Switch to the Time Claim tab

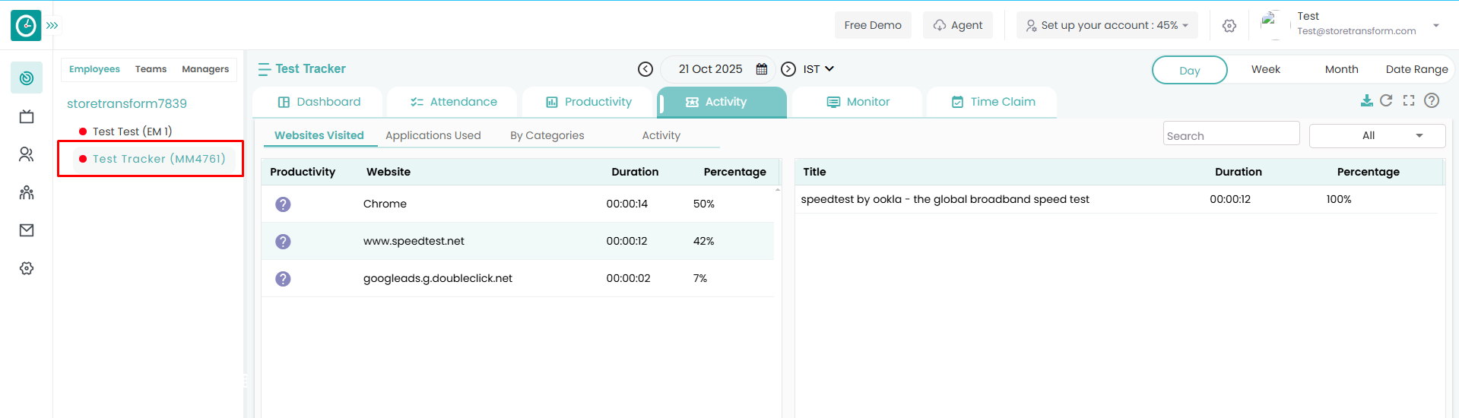pos(992,102)
